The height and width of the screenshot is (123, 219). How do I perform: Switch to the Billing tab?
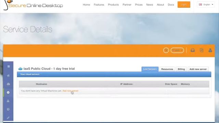click(x=181, y=69)
